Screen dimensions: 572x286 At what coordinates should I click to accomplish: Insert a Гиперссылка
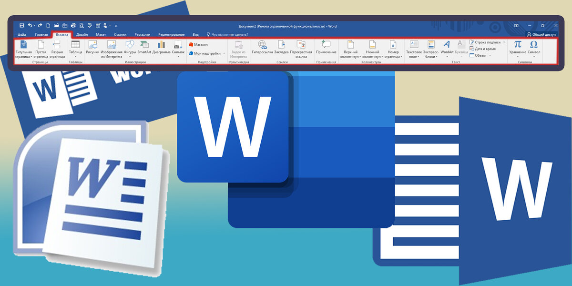point(262,48)
